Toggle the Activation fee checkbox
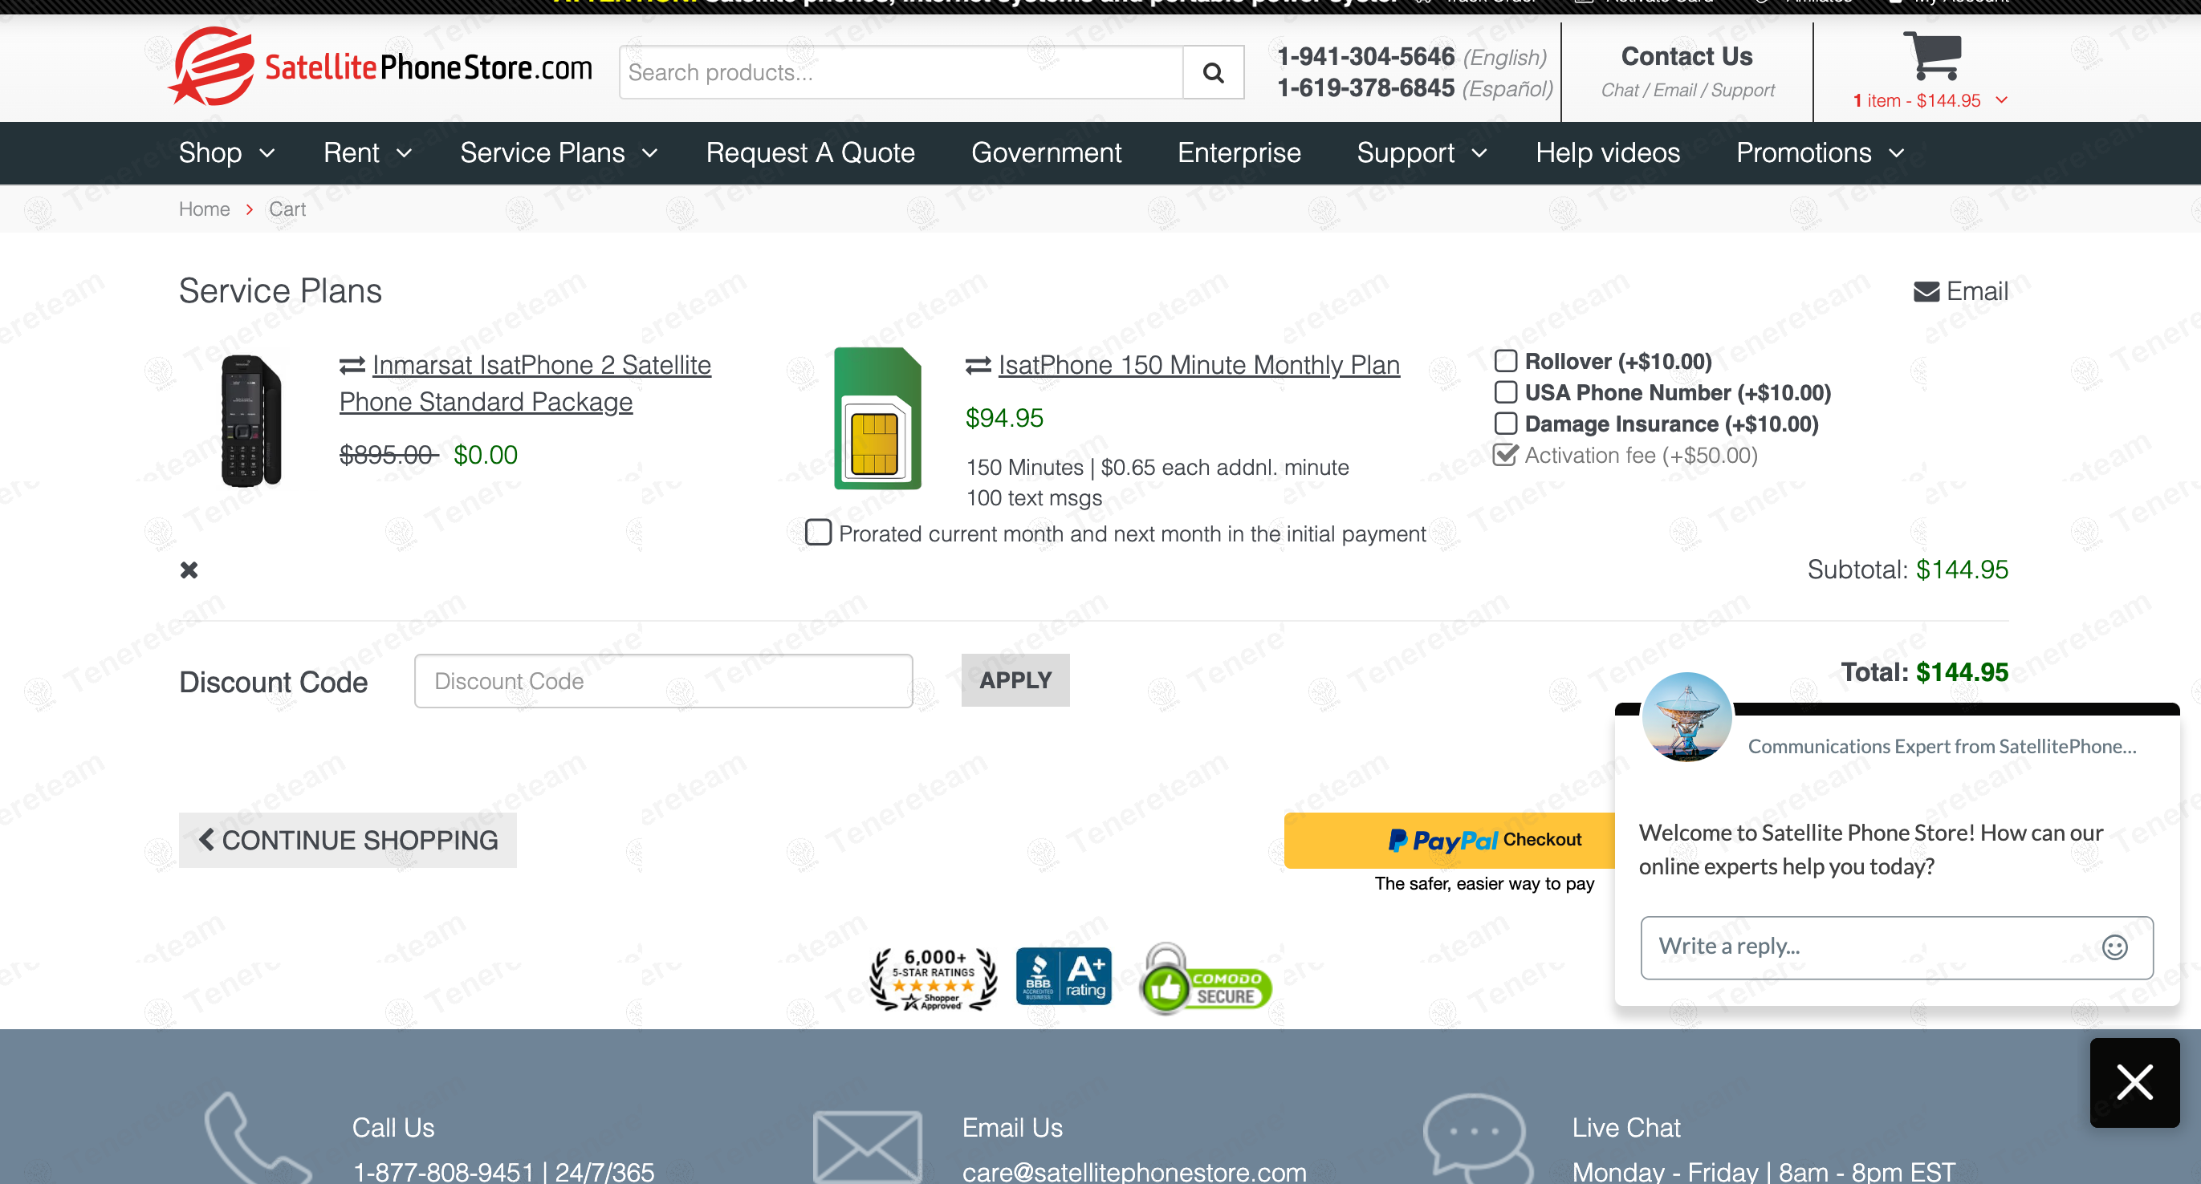The height and width of the screenshot is (1184, 2201). [1504, 455]
